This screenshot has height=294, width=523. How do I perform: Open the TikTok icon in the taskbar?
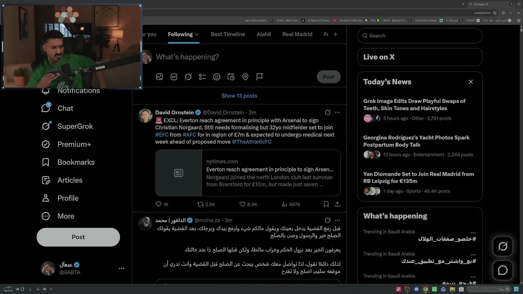click(x=398, y=289)
